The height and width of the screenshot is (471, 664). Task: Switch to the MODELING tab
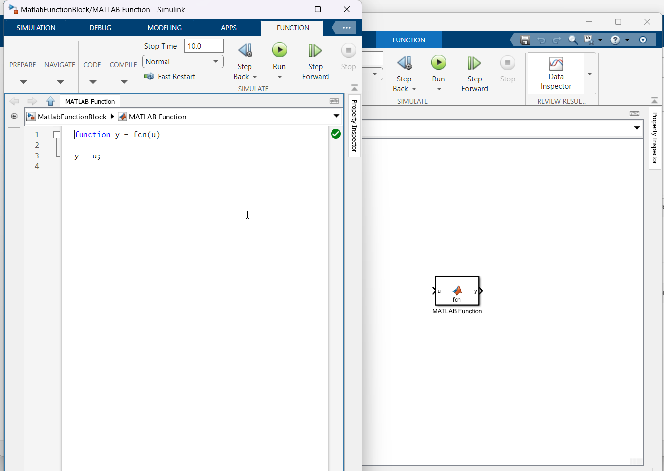pos(165,28)
